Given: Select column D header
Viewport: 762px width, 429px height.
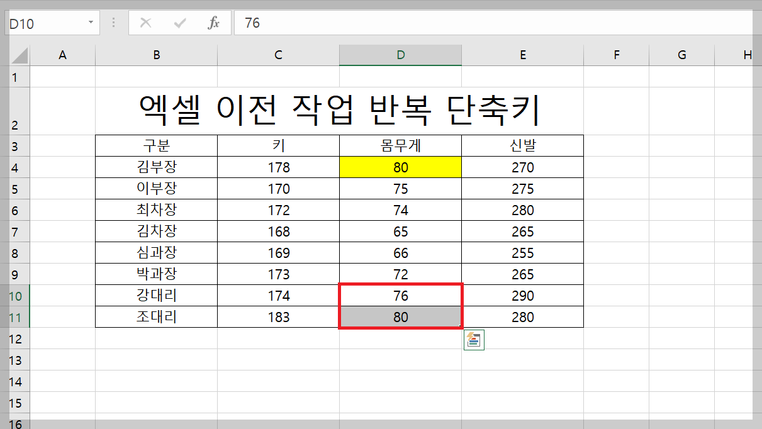Looking at the screenshot, I should 400,55.
